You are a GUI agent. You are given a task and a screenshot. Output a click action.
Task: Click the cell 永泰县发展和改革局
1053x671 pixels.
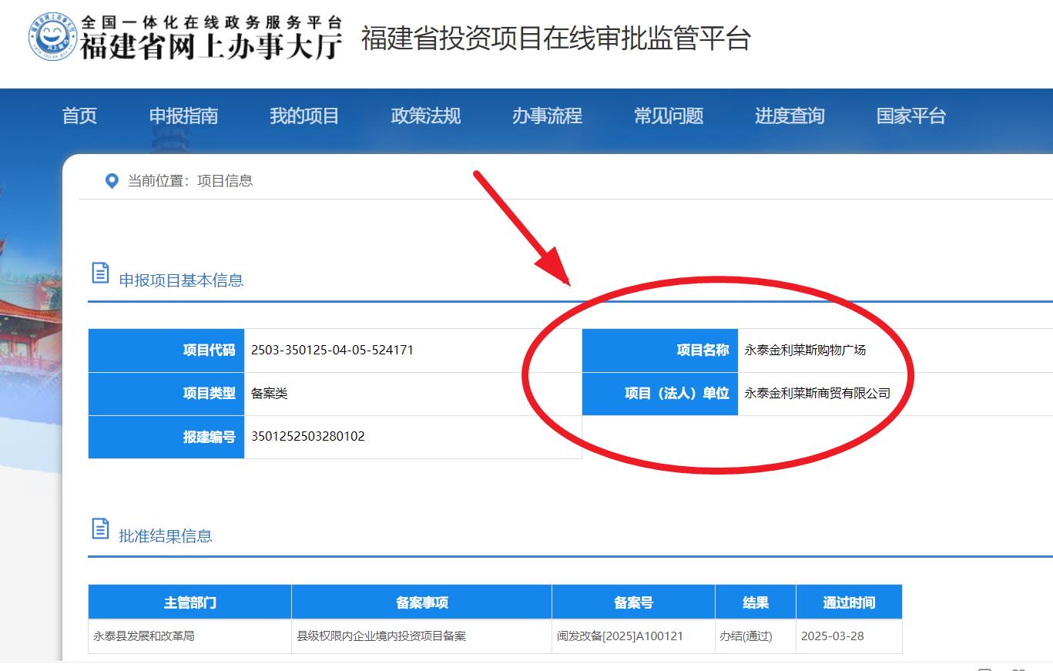tap(189, 636)
